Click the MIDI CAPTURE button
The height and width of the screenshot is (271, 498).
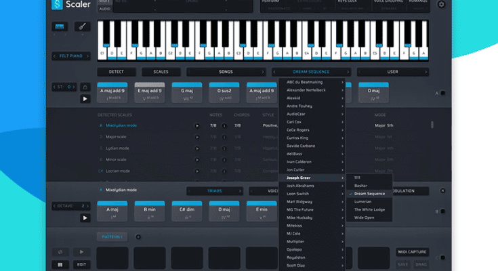(413, 252)
